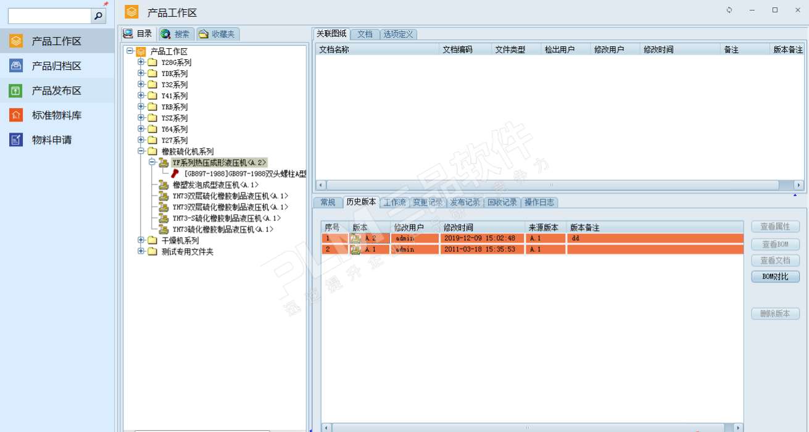
Task: Click the 关联图纸 horizontal scrollbar
Action: point(551,185)
